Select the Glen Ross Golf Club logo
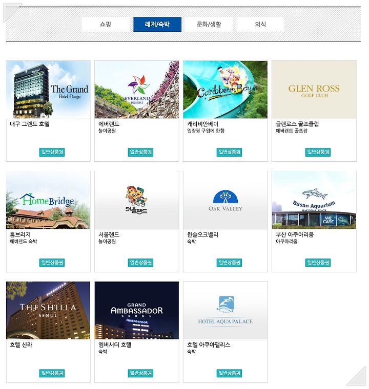This screenshot has width=369, height=389. pos(314,90)
